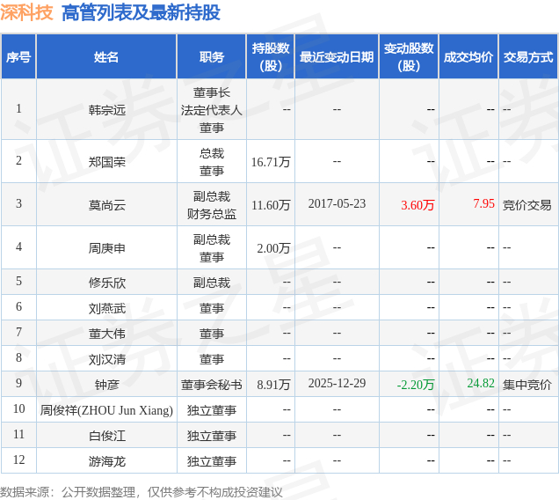559x500 pixels.
Task: Click the 职务 column header
Action: pyautogui.click(x=212, y=57)
